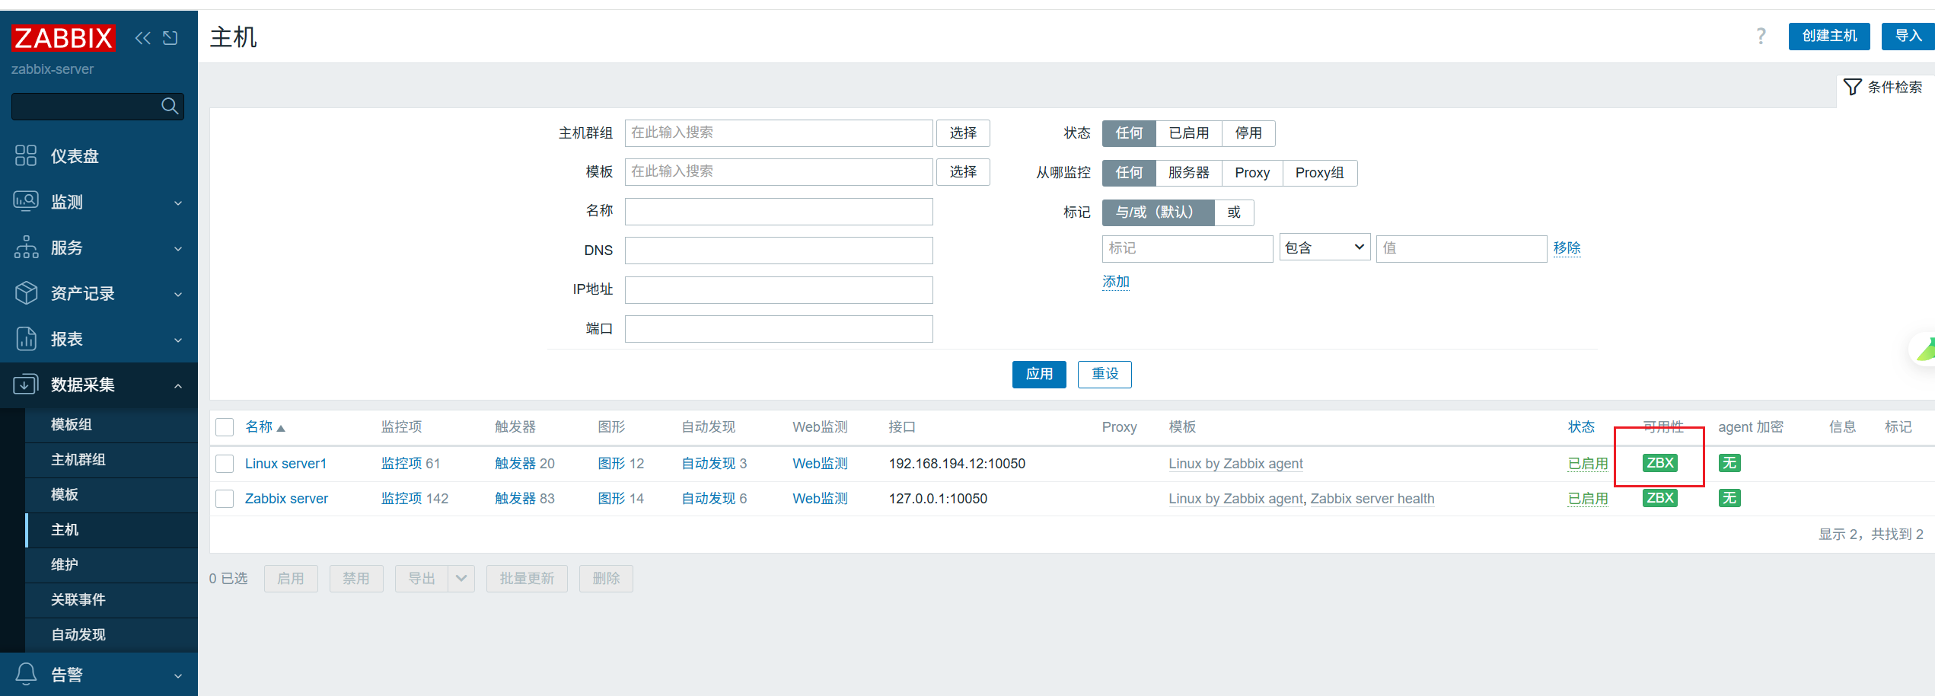Open the 导出 export format dropdown arrow
Image resolution: width=1935 pixels, height=696 pixels.
(x=461, y=579)
